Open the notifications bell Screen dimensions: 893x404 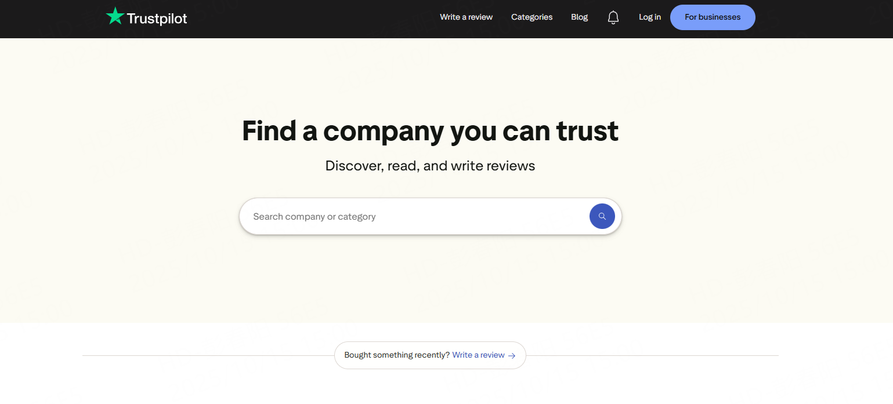coord(613,17)
